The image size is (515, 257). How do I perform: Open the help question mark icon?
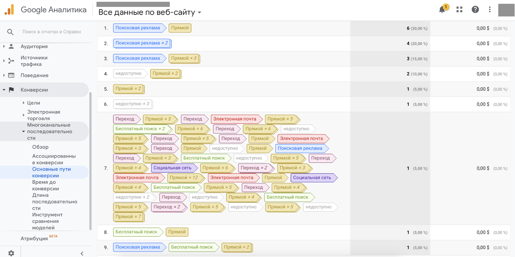[475, 10]
